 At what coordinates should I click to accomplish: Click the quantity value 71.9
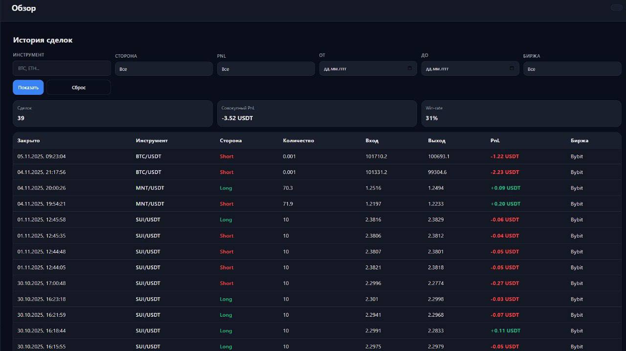[x=288, y=204]
